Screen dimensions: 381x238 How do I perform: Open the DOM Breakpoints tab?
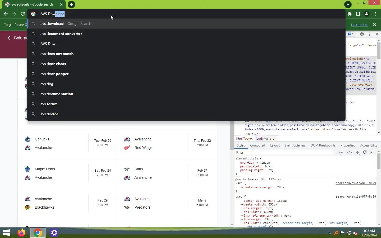[323, 145]
